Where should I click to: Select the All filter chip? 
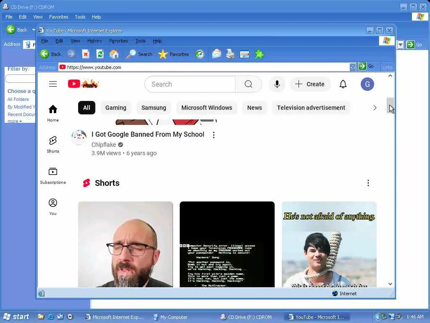(x=87, y=108)
